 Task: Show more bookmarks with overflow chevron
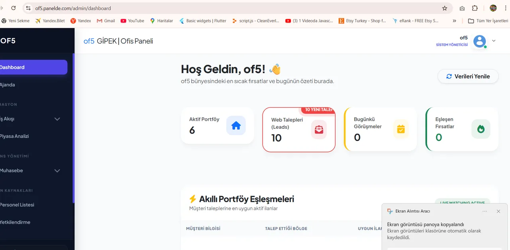(x=454, y=21)
